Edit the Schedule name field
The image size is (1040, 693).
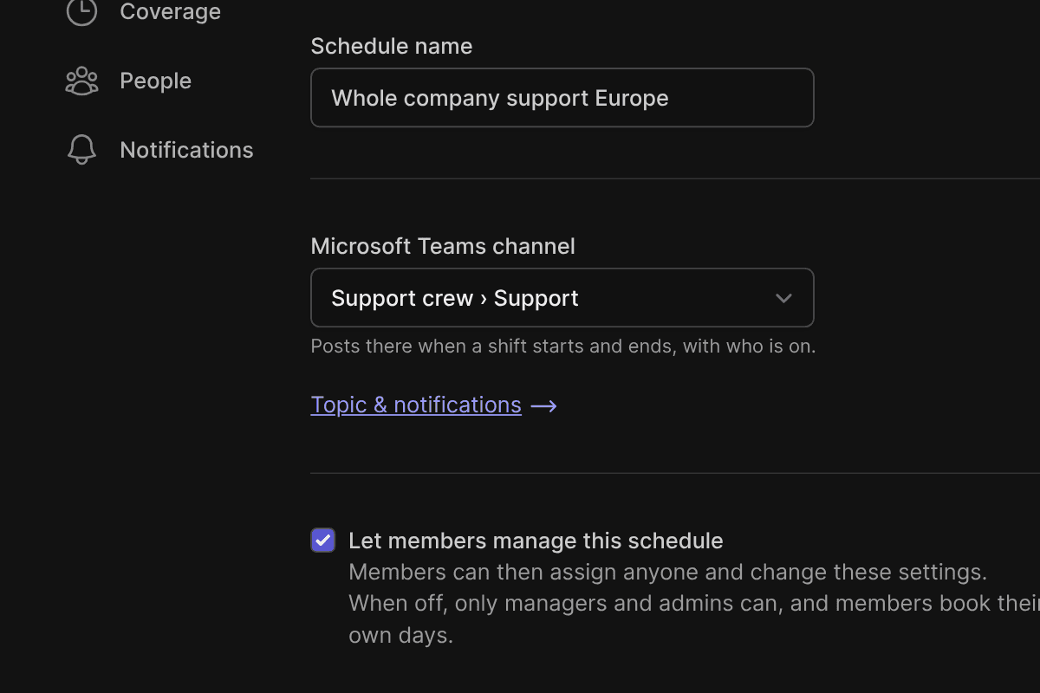coord(562,98)
